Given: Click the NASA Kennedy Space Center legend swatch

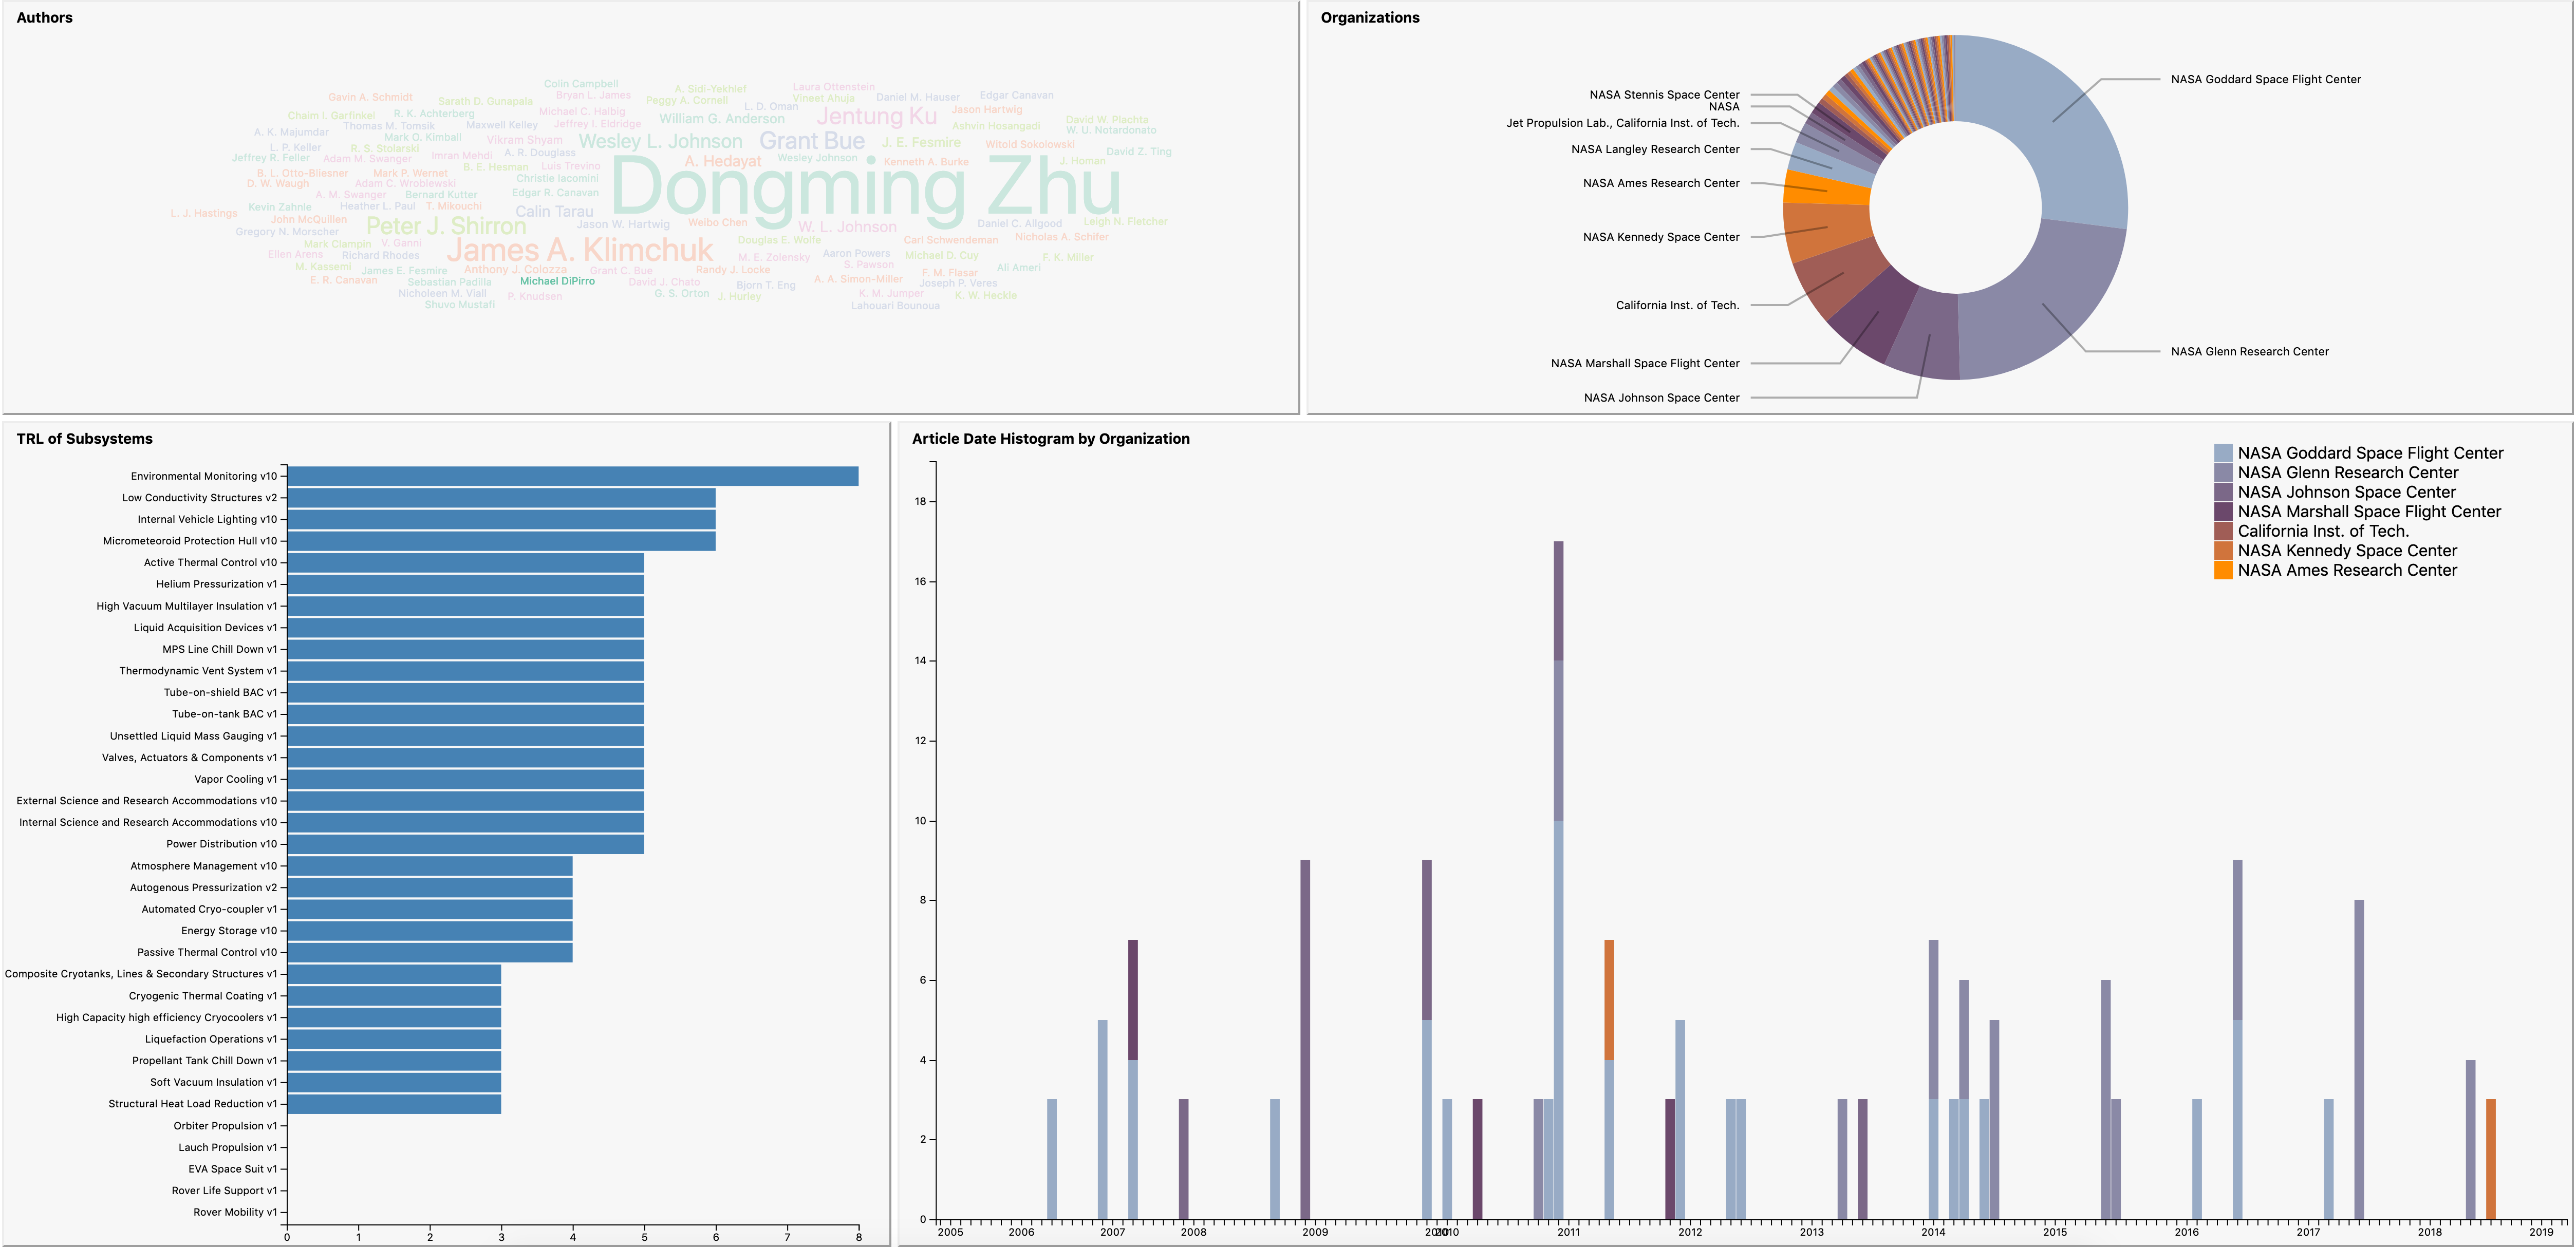Looking at the screenshot, I should coord(2223,551).
